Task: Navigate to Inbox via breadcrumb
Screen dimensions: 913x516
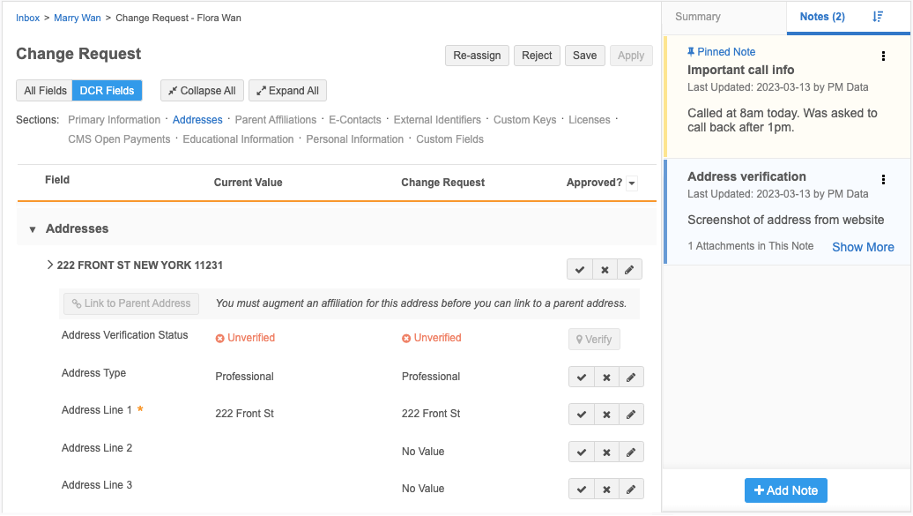Action: click(x=27, y=18)
